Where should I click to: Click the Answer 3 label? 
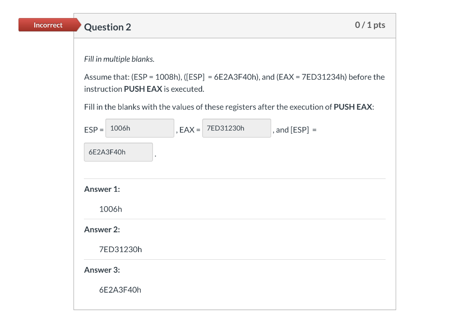point(102,270)
